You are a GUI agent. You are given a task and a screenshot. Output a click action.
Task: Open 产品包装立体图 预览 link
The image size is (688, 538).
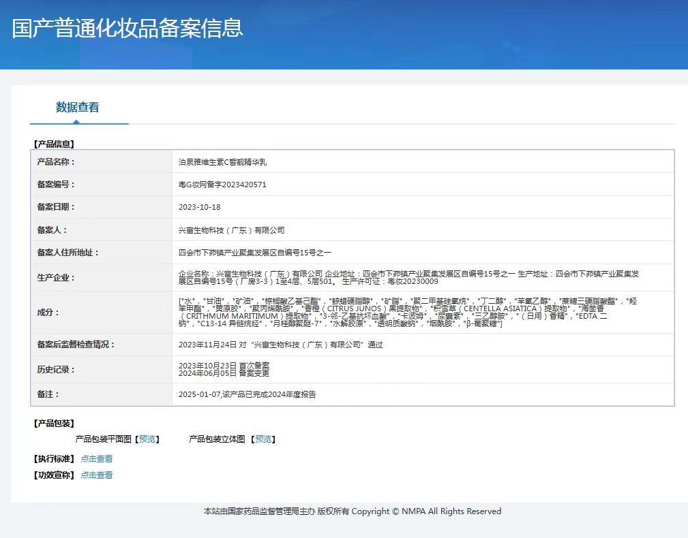pos(263,439)
